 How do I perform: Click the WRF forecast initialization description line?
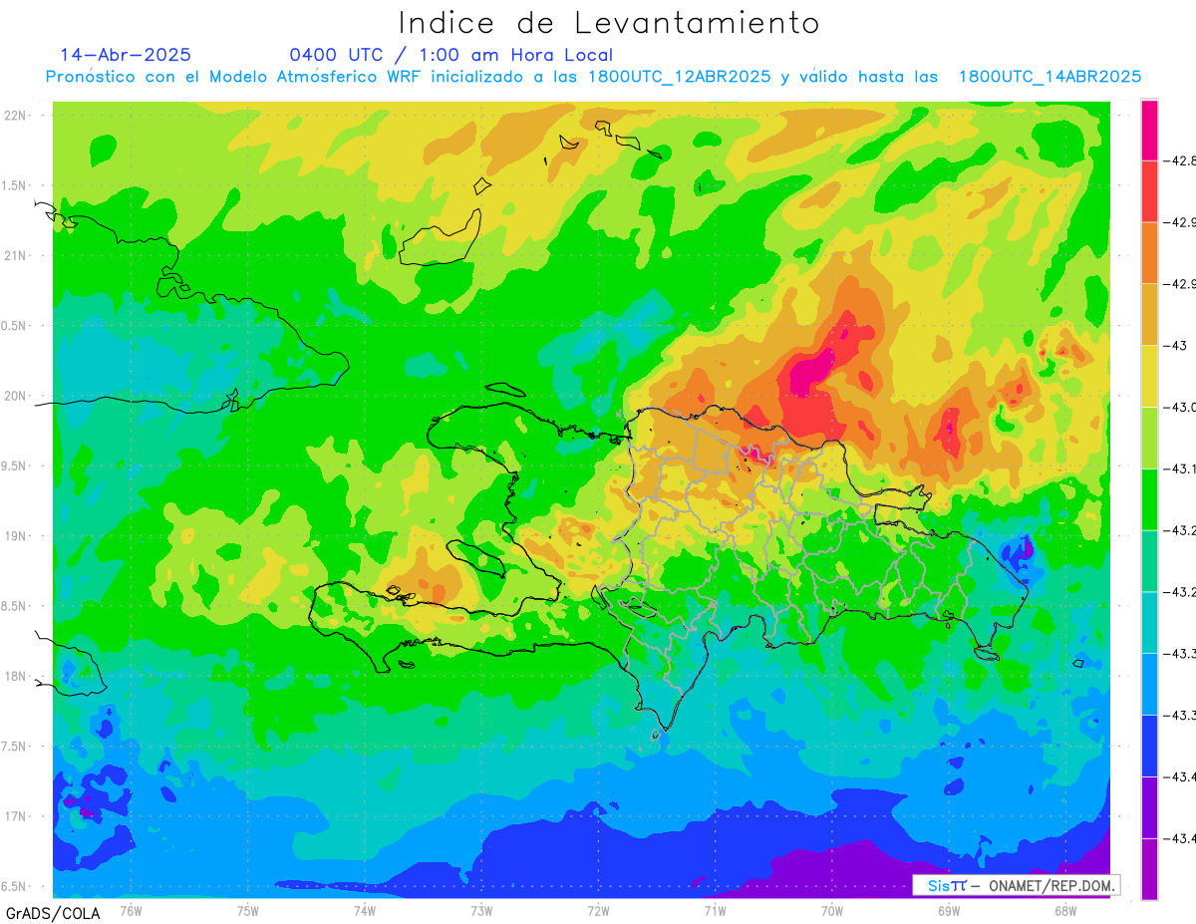593,77
